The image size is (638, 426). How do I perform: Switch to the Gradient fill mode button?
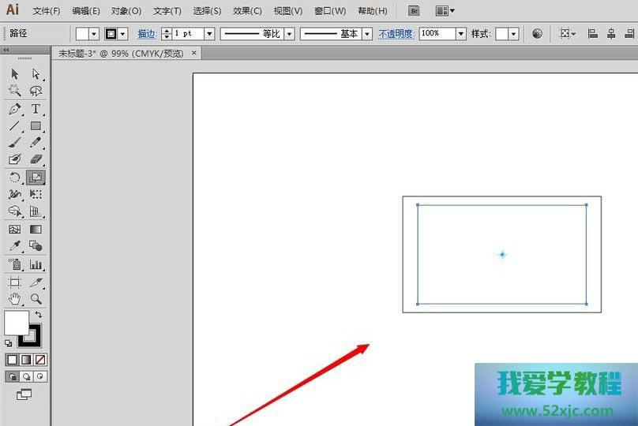pos(26,360)
